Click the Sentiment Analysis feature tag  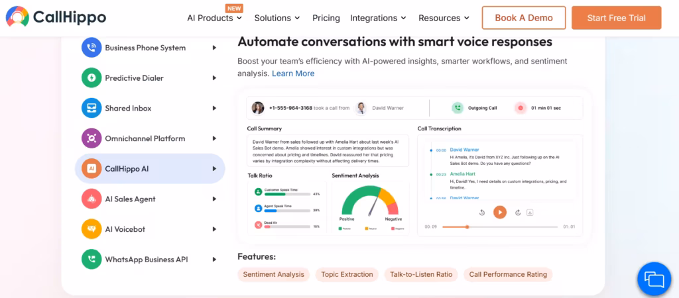[x=274, y=274]
